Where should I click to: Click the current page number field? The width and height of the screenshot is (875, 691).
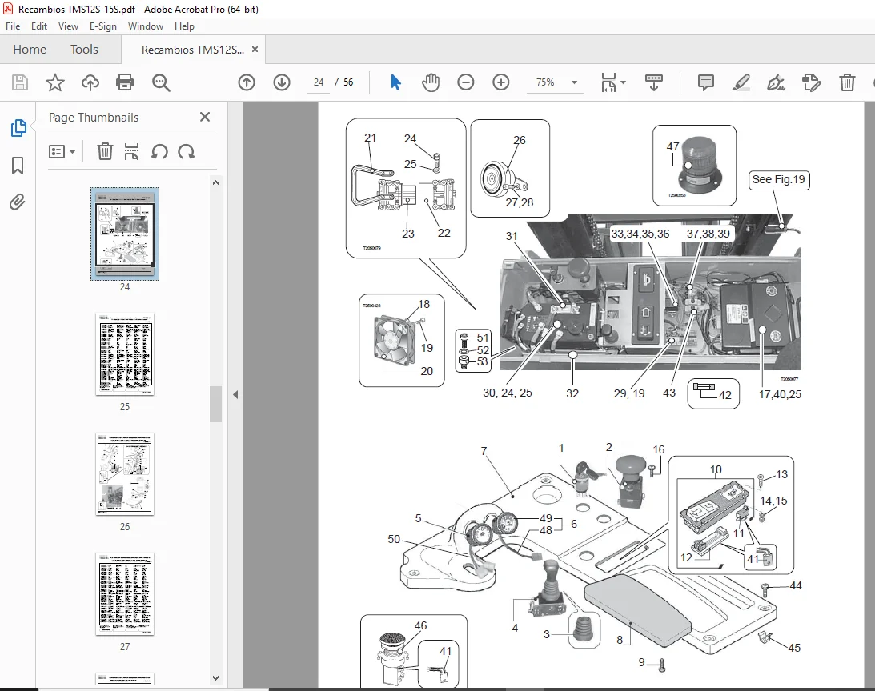tap(319, 82)
